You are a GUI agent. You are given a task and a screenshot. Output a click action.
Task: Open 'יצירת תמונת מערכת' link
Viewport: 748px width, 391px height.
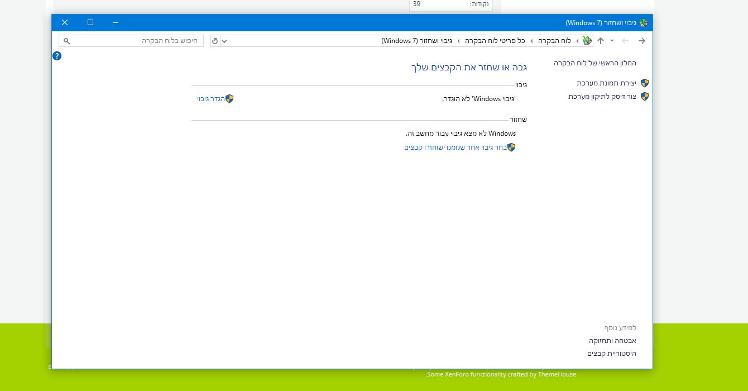(606, 83)
